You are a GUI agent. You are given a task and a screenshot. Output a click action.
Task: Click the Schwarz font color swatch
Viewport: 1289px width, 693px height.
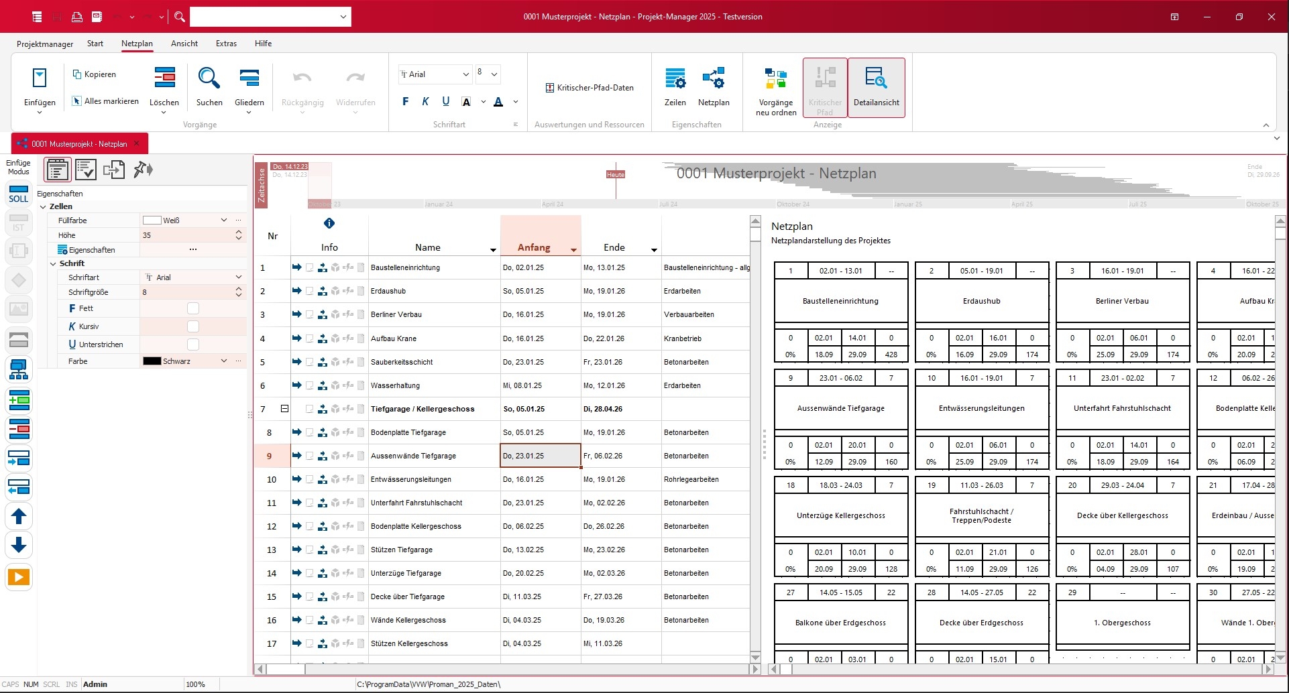(x=152, y=361)
